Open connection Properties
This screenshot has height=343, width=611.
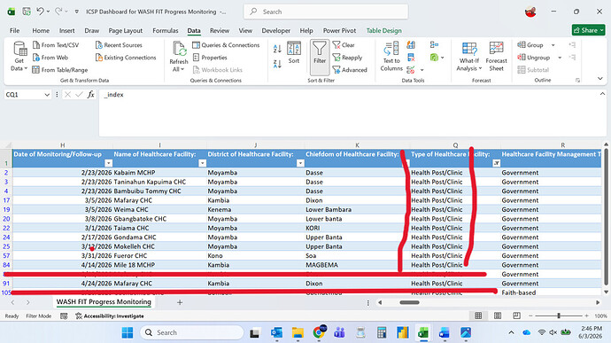coord(210,58)
